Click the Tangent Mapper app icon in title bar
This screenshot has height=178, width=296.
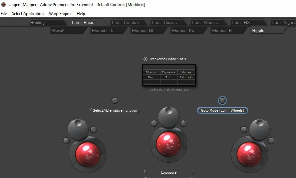coord(3,5)
